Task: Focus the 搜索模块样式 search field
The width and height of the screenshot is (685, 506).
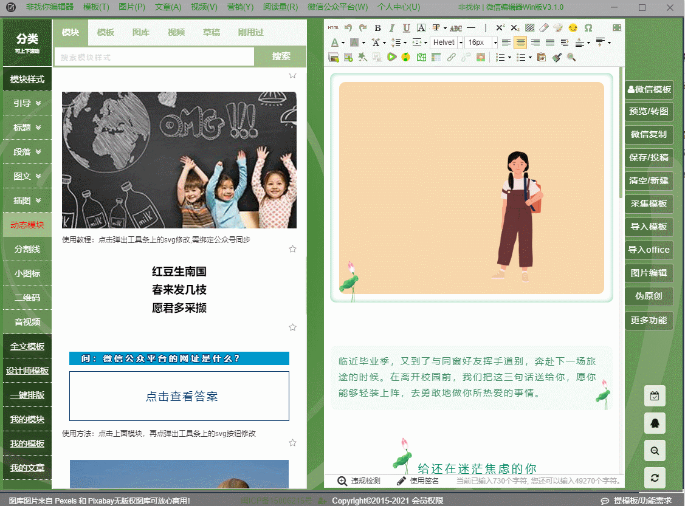Action: pos(154,56)
